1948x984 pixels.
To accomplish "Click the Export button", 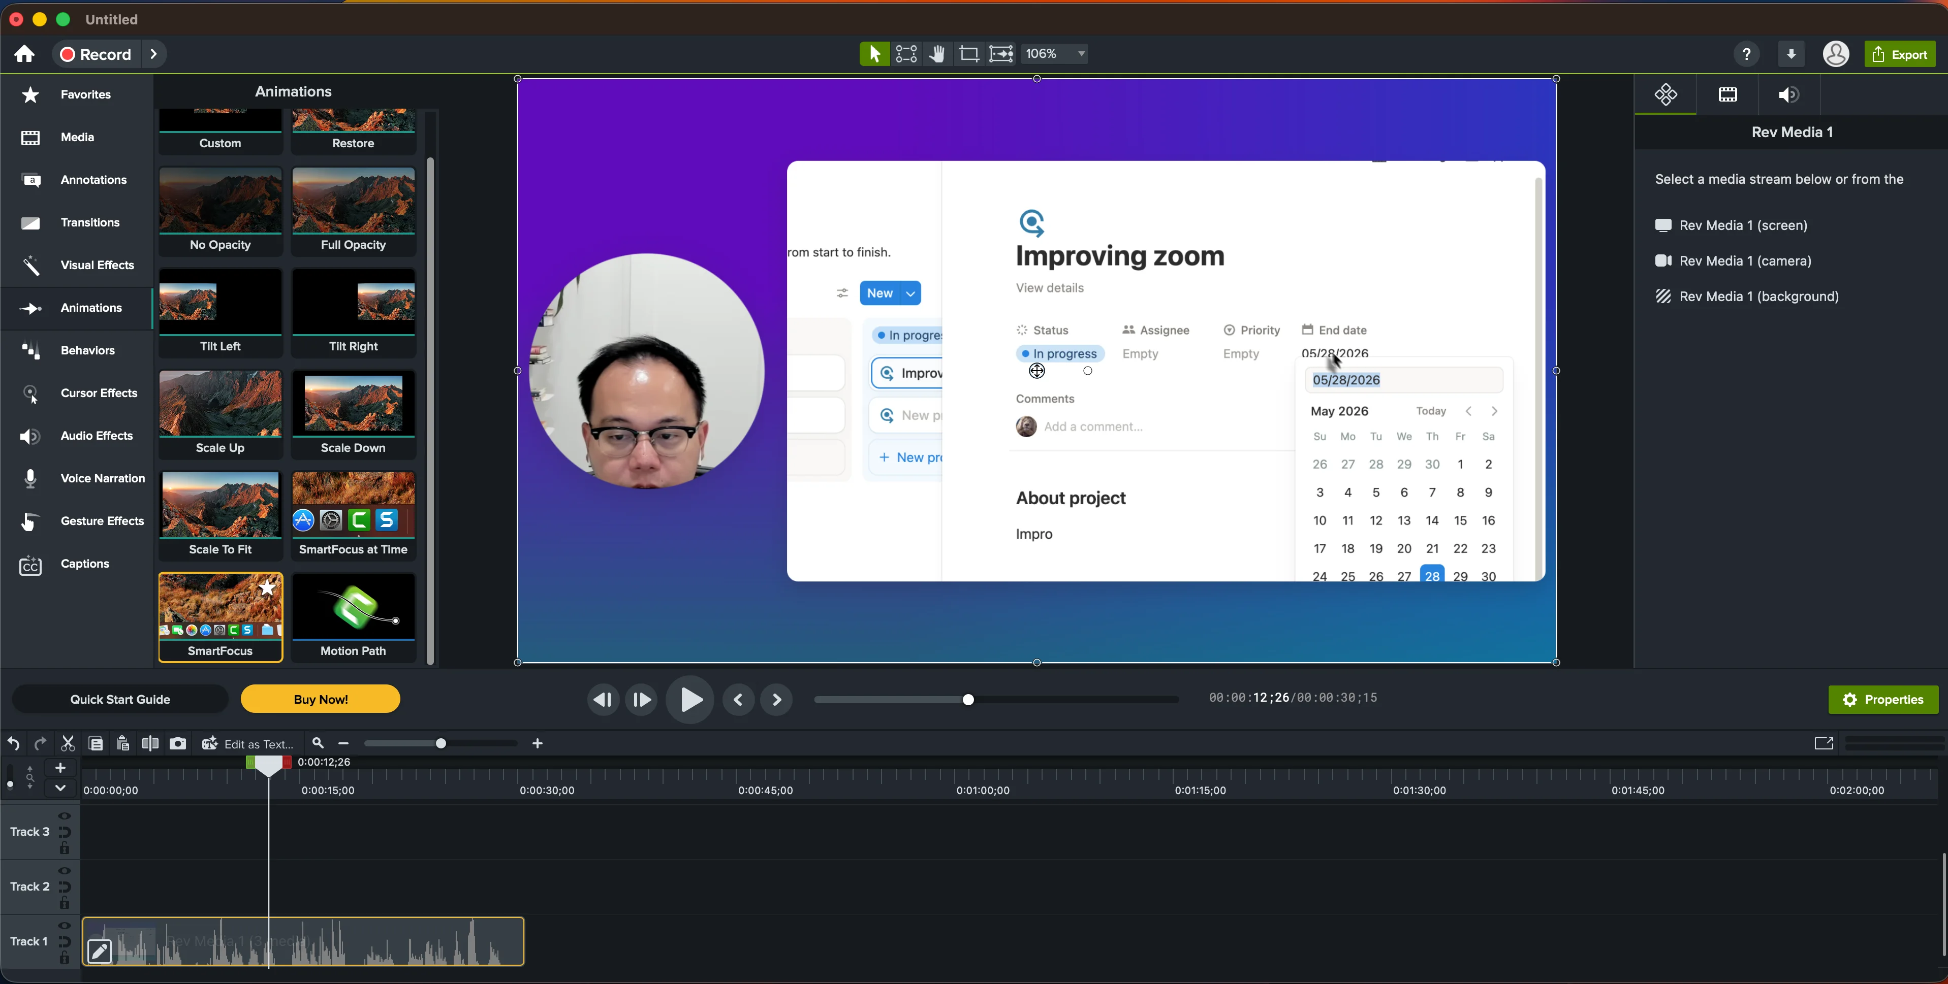I will coord(1900,54).
